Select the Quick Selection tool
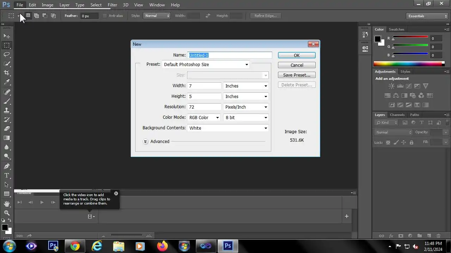Viewport: 451px width, 253px height. coord(7,64)
